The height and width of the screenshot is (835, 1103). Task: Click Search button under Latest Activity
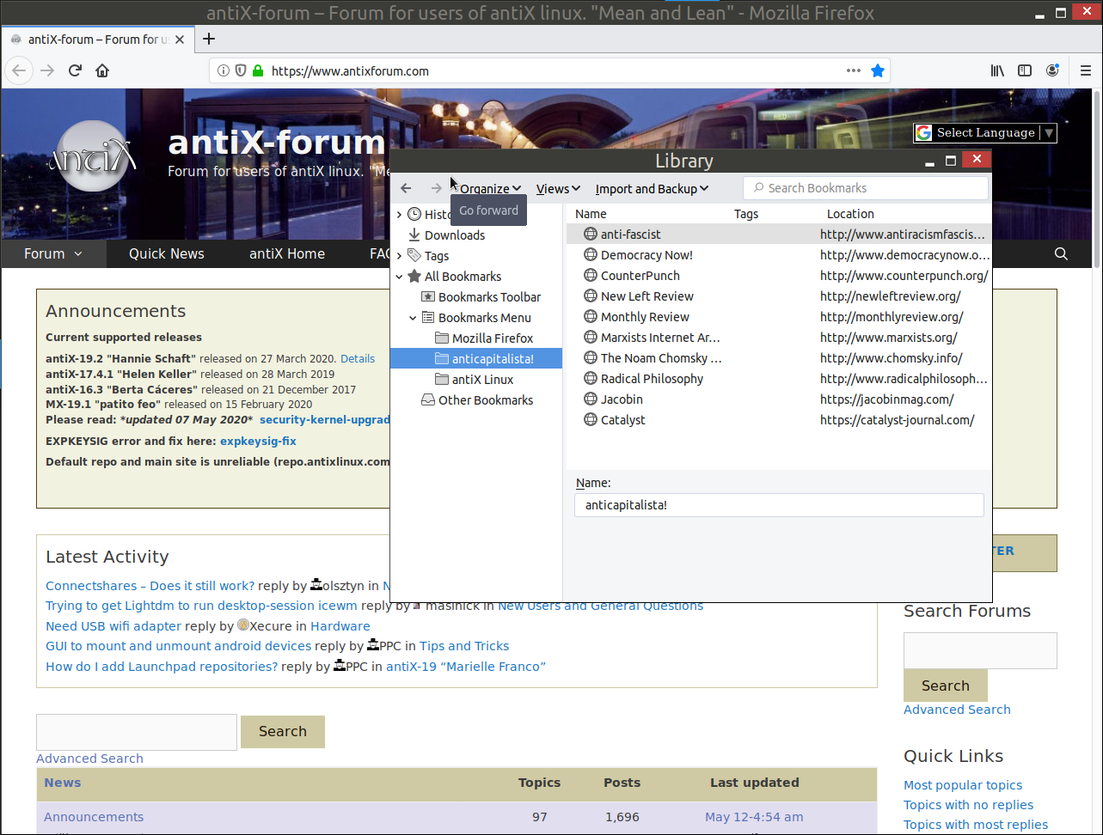click(283, 731)
